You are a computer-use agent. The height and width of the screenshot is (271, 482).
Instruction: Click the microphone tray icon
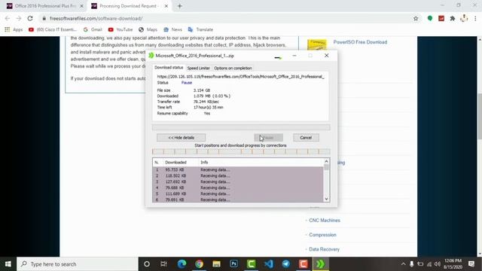[411, 264]
